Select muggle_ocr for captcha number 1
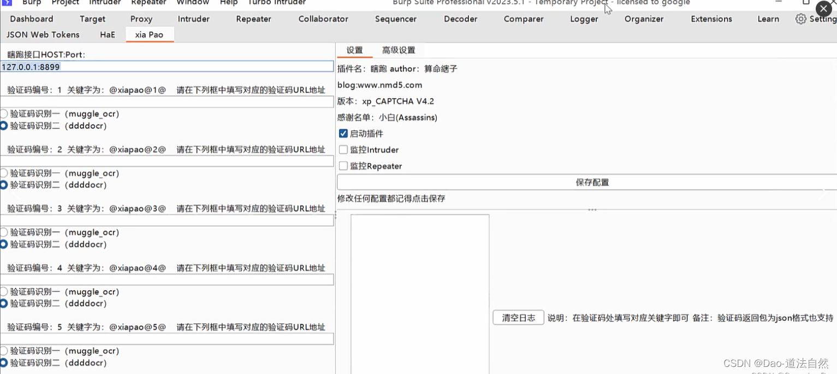 pyautogui.click(x=4, y=114)
